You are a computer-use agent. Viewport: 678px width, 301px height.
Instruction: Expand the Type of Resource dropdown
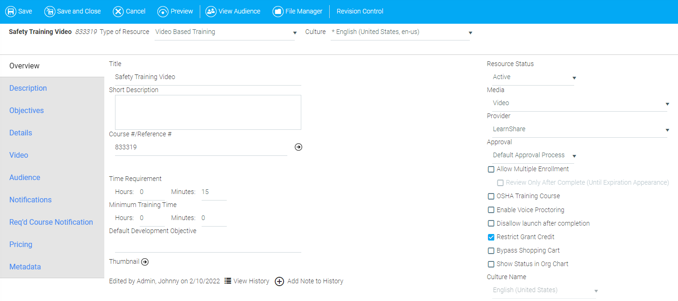tap(225, 32)
